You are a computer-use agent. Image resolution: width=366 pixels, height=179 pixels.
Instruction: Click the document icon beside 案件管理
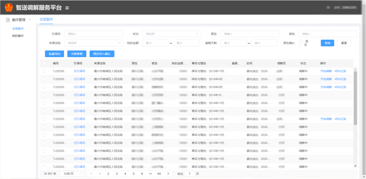point(8,20)
